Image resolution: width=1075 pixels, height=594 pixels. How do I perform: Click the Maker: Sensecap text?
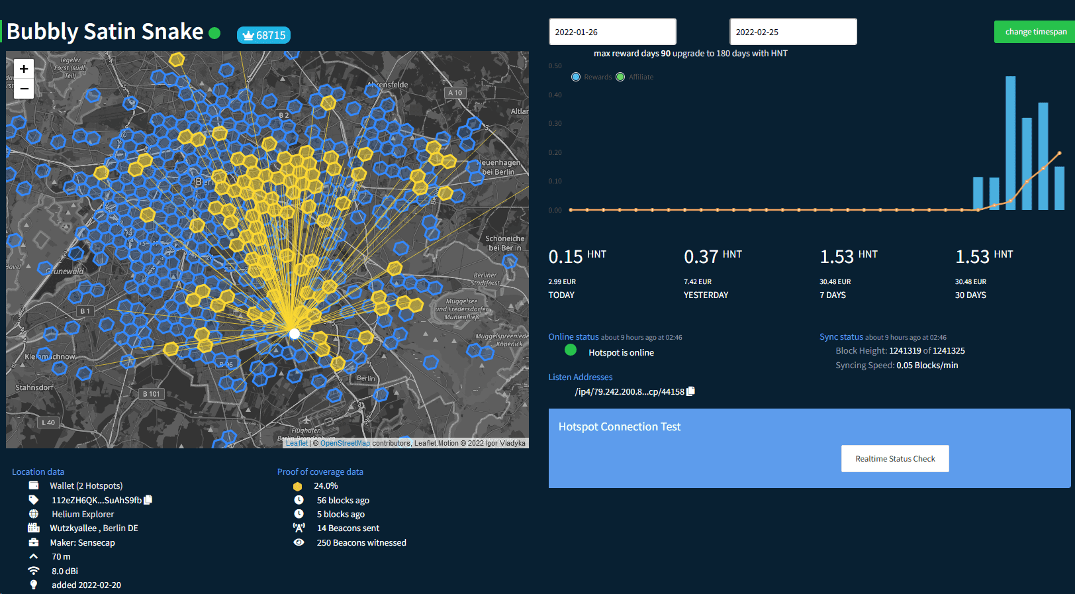(82, 542)
